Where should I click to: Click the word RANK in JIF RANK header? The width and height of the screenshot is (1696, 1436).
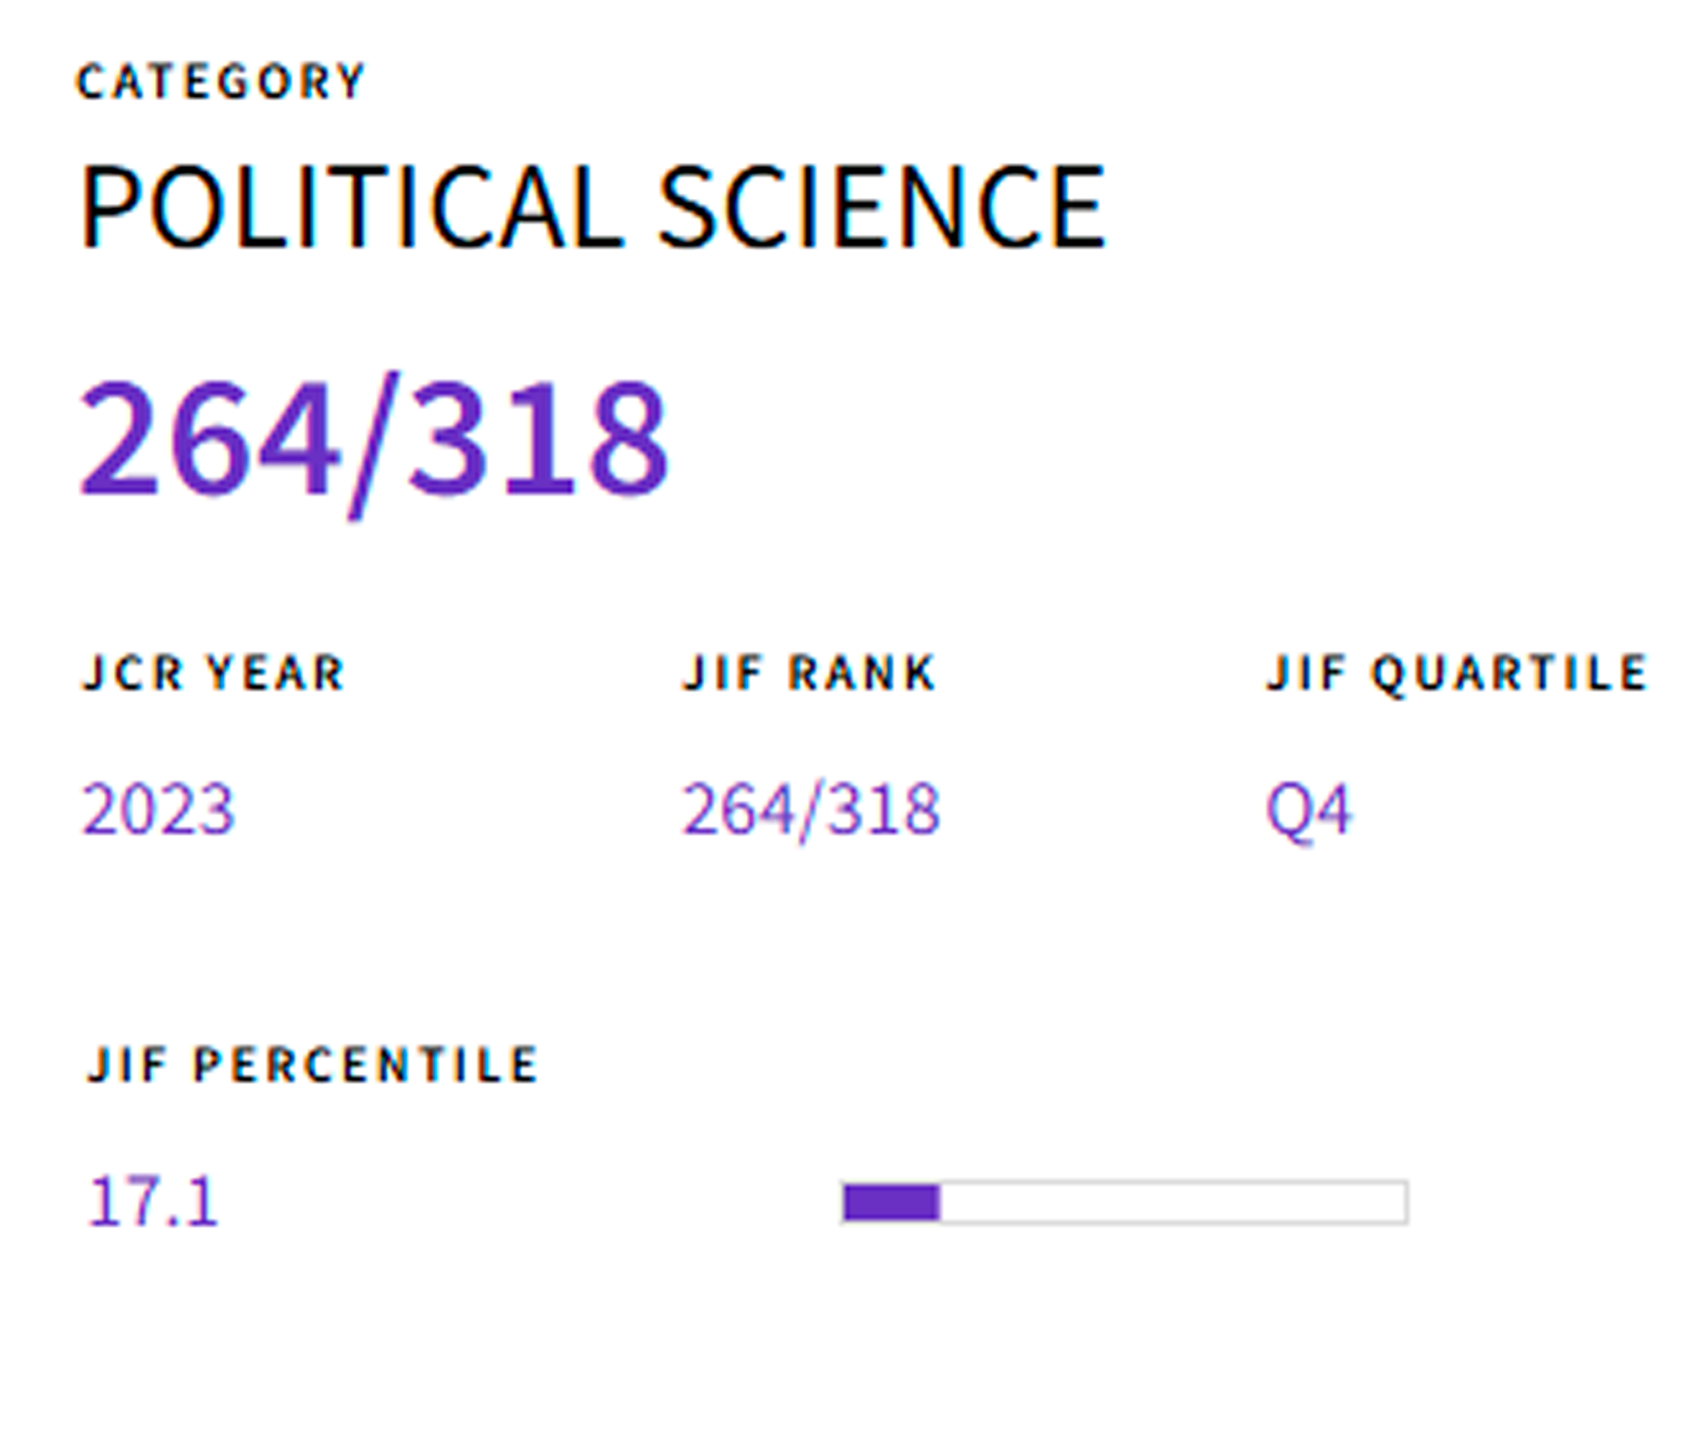click(x=862, y=673)
